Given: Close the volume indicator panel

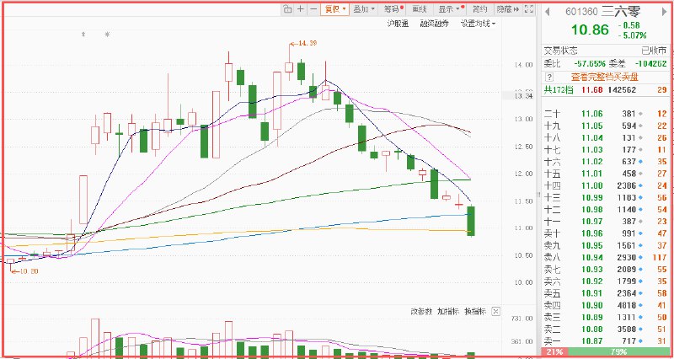Looking at the screenshot, I should click(x=495, y=311).
